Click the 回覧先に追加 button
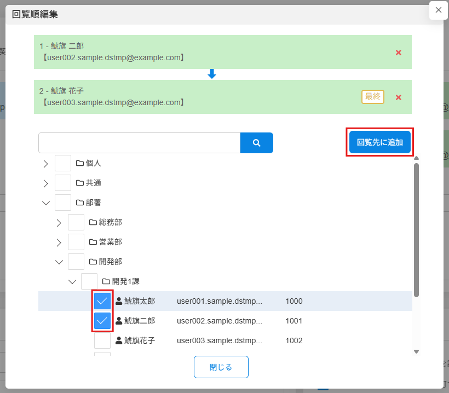 [x=379, y=142]
